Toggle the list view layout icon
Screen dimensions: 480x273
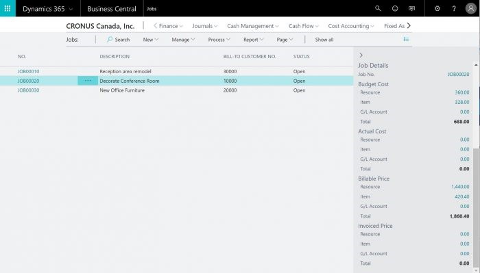(406, 39)
